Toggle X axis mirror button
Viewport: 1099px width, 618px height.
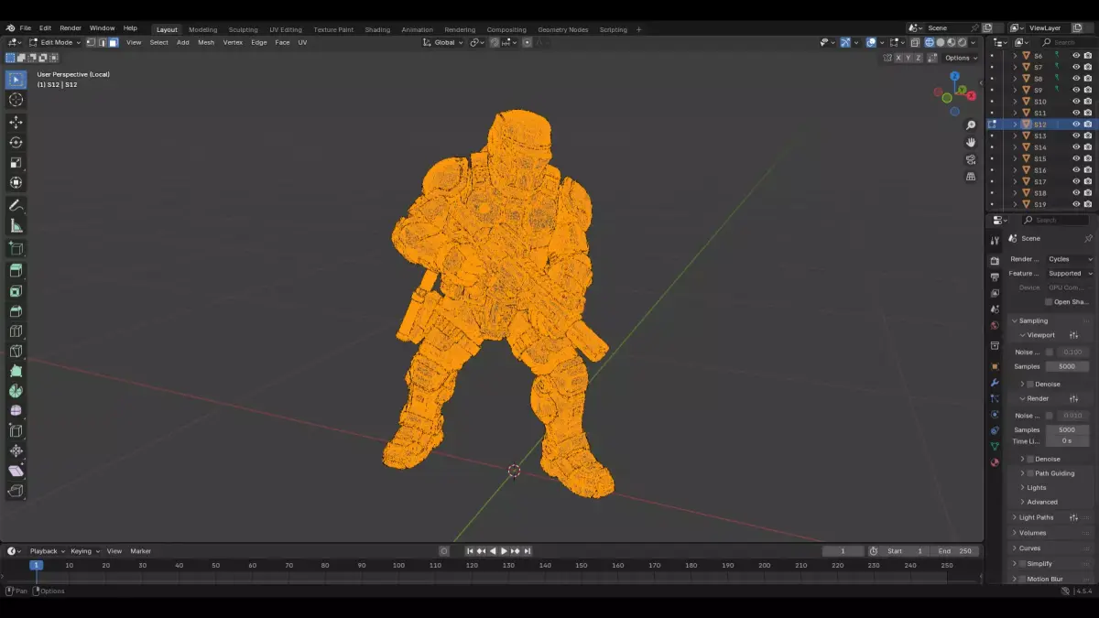898,58
